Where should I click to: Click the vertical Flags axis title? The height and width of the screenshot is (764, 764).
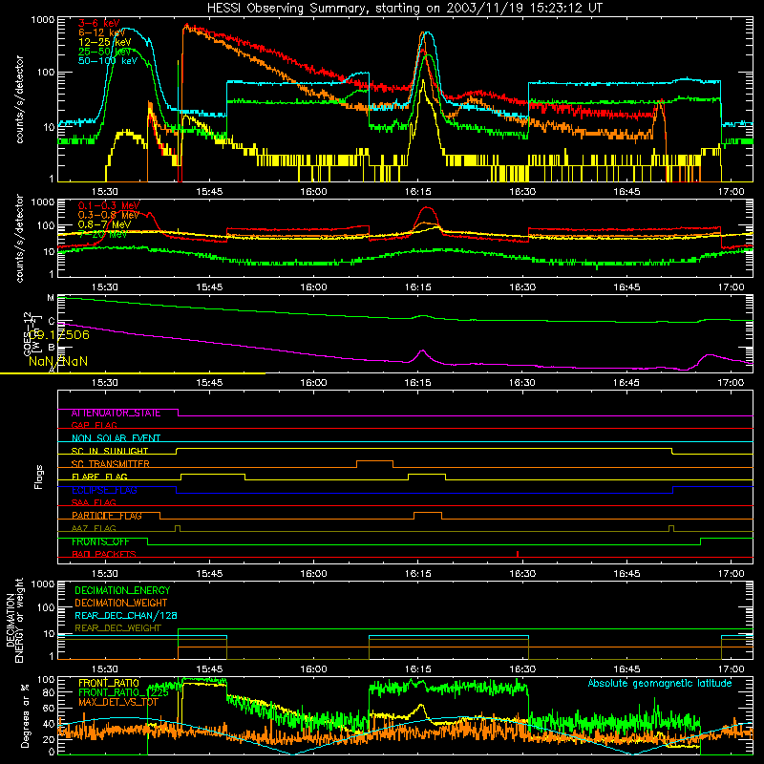click(39, 477)
